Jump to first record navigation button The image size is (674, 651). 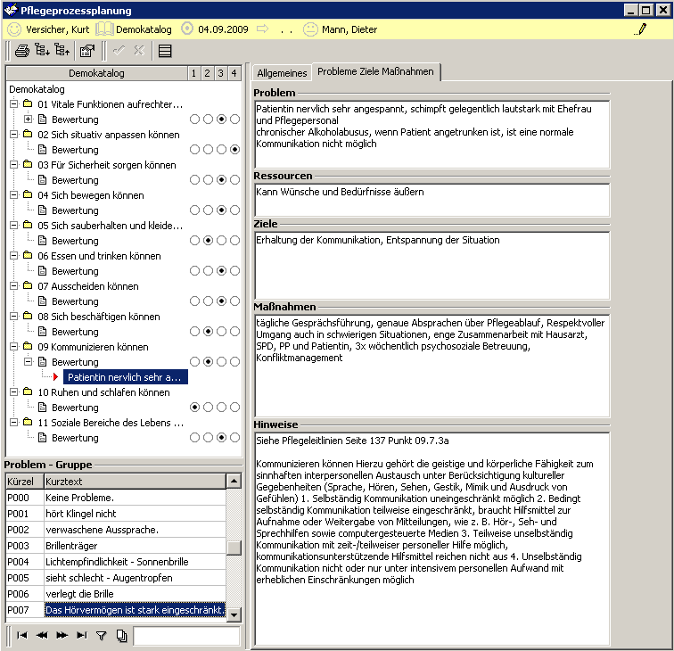click(x=21, y=636)
